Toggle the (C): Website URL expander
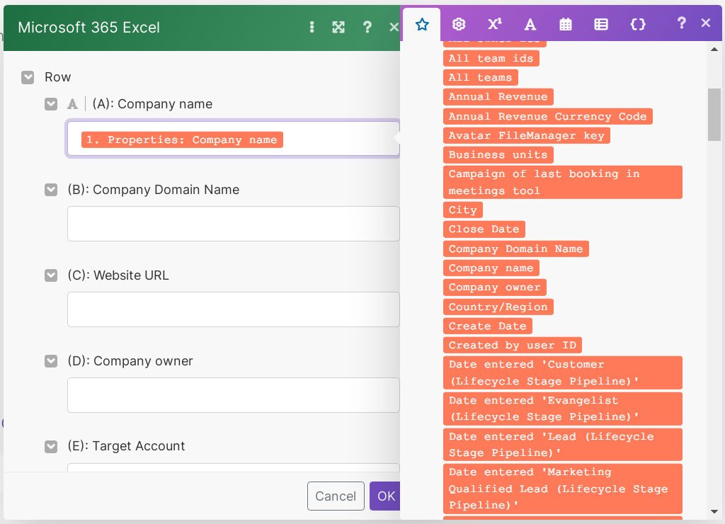This screenshot has height=524, width=725. (51, 275)
